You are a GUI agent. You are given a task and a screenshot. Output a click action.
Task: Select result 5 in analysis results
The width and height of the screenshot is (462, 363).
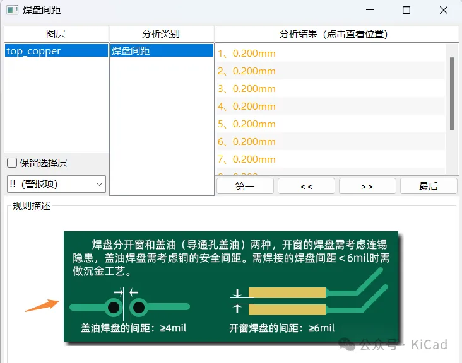pyautogui.click(x=247, y=124)
